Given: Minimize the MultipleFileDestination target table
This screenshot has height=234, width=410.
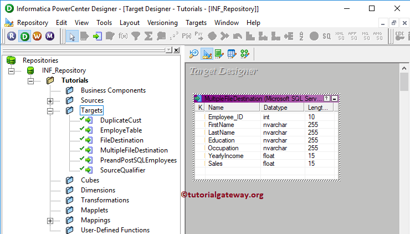Looking at the screenshot, I should (335, 98).
